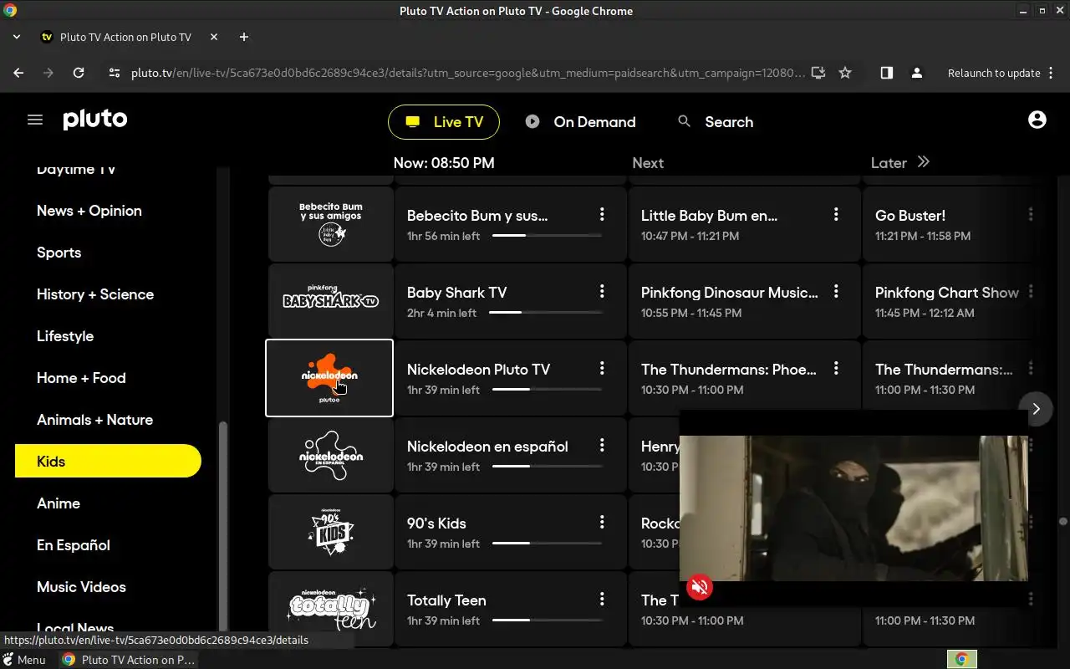
Task: Select the Anime category
Action: point(59,503)
